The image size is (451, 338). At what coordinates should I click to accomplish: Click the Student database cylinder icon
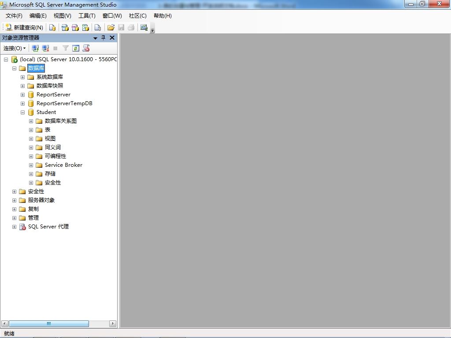[x=31, y=112]
